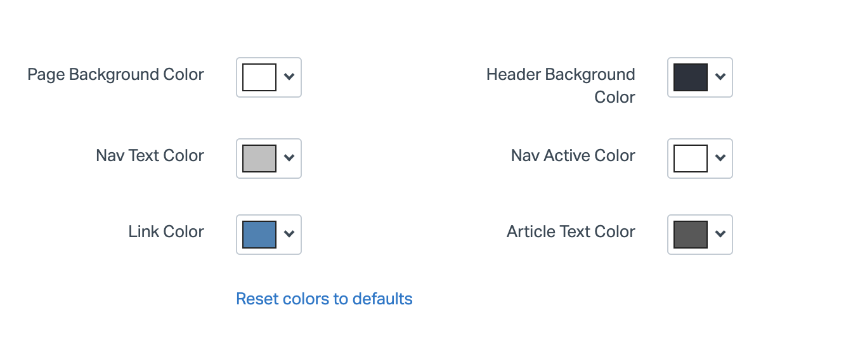Select the Link Color label text

(x=166, y=232)
